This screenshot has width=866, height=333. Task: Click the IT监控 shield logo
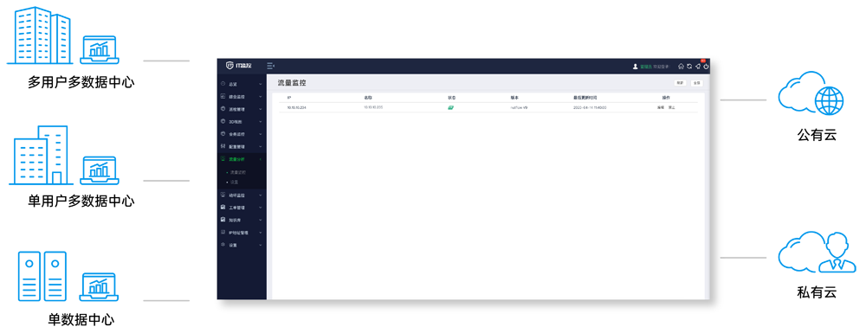pos(229,66)
